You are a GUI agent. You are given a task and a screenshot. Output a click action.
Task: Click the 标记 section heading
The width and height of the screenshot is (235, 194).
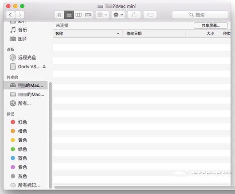click(10, 114)
